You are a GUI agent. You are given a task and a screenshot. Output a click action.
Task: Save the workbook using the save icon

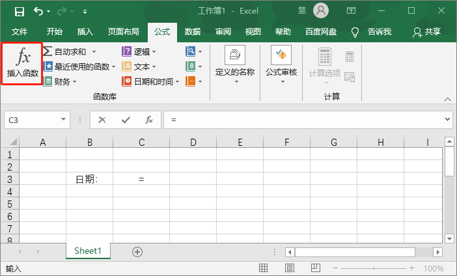coord(19,11)
